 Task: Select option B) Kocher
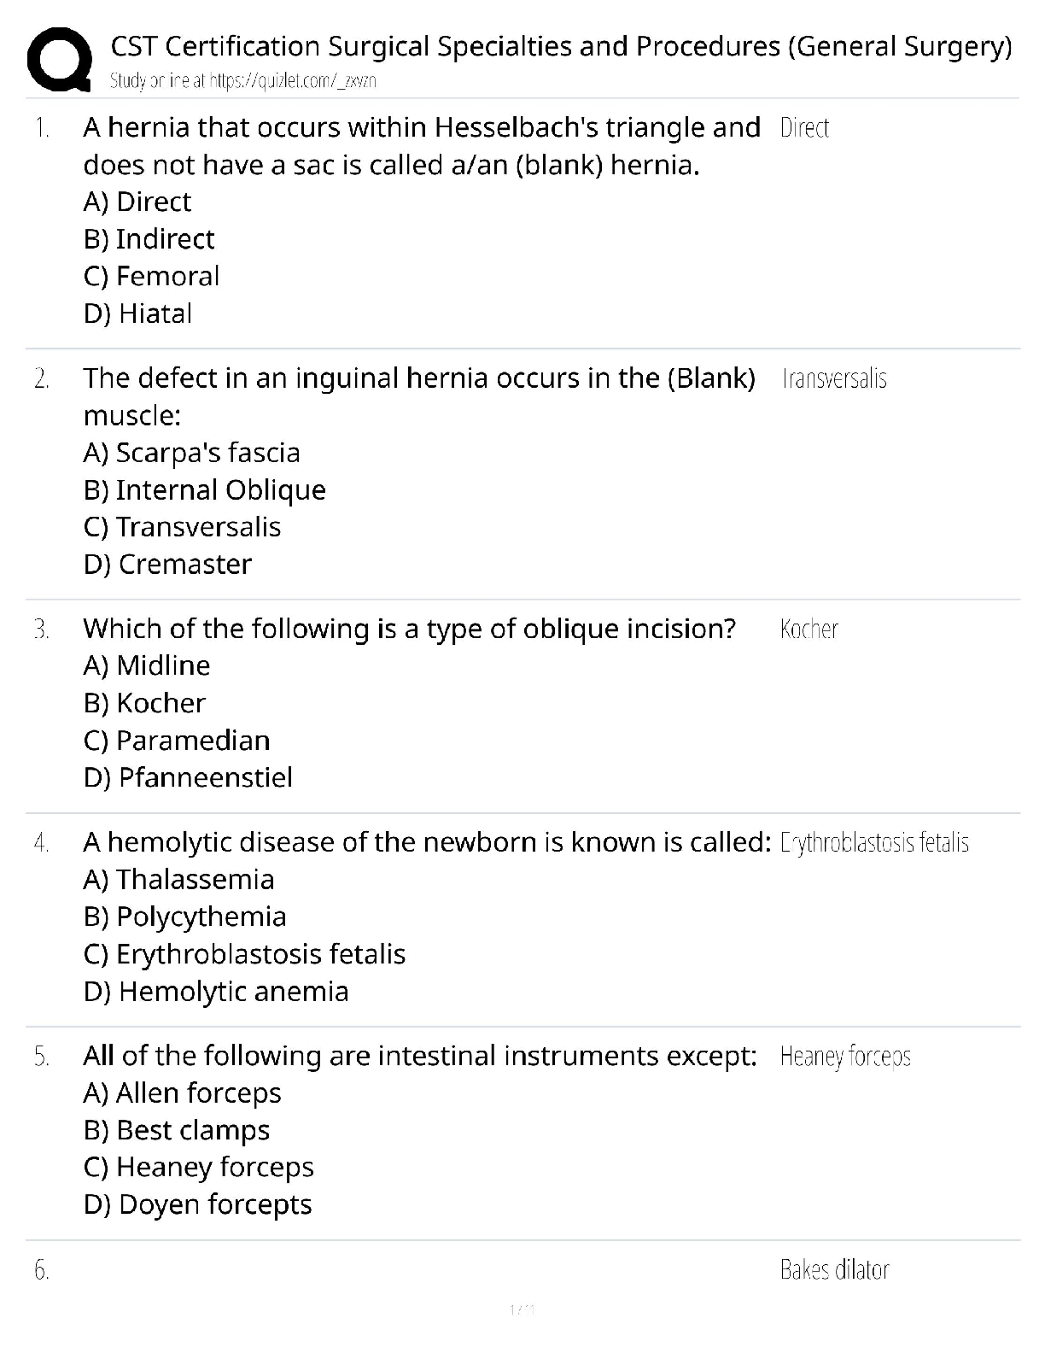tap(145, 703)
